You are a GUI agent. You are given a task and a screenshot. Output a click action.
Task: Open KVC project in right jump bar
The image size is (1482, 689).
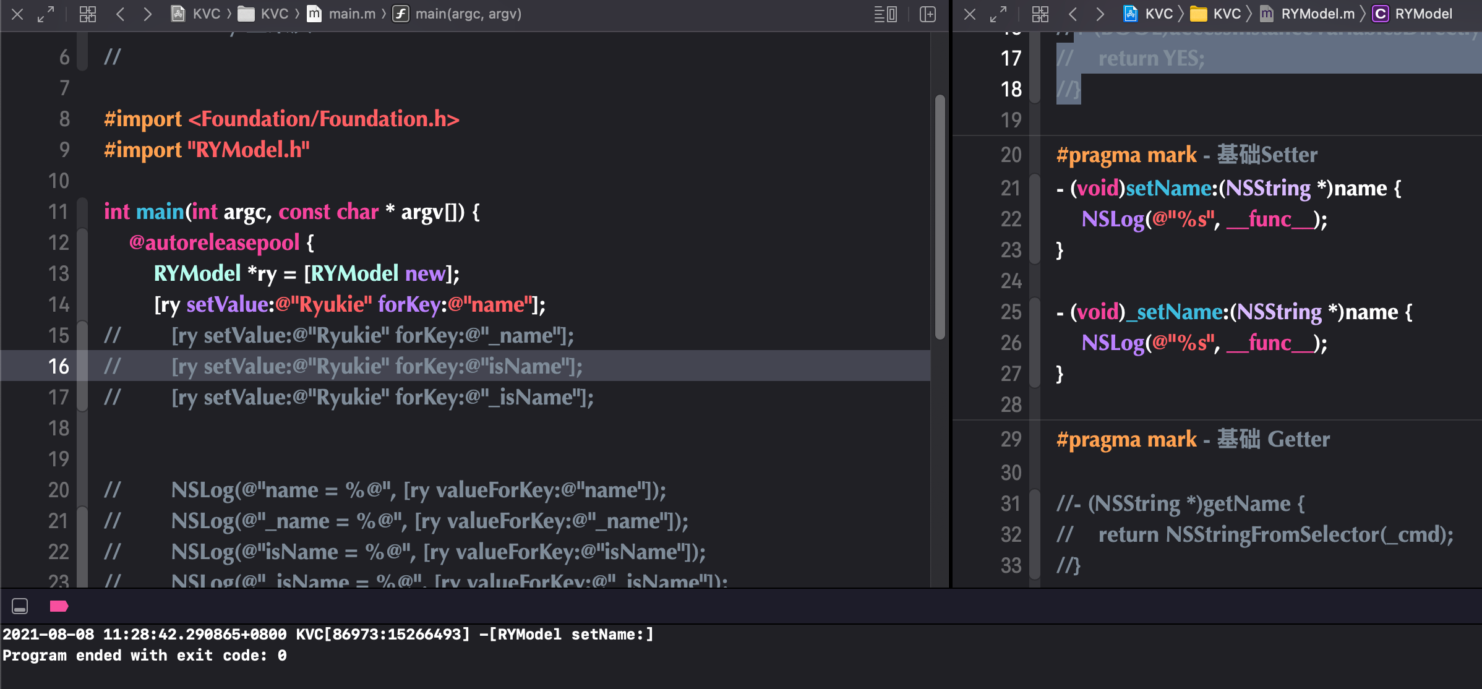pos(1149,14)
